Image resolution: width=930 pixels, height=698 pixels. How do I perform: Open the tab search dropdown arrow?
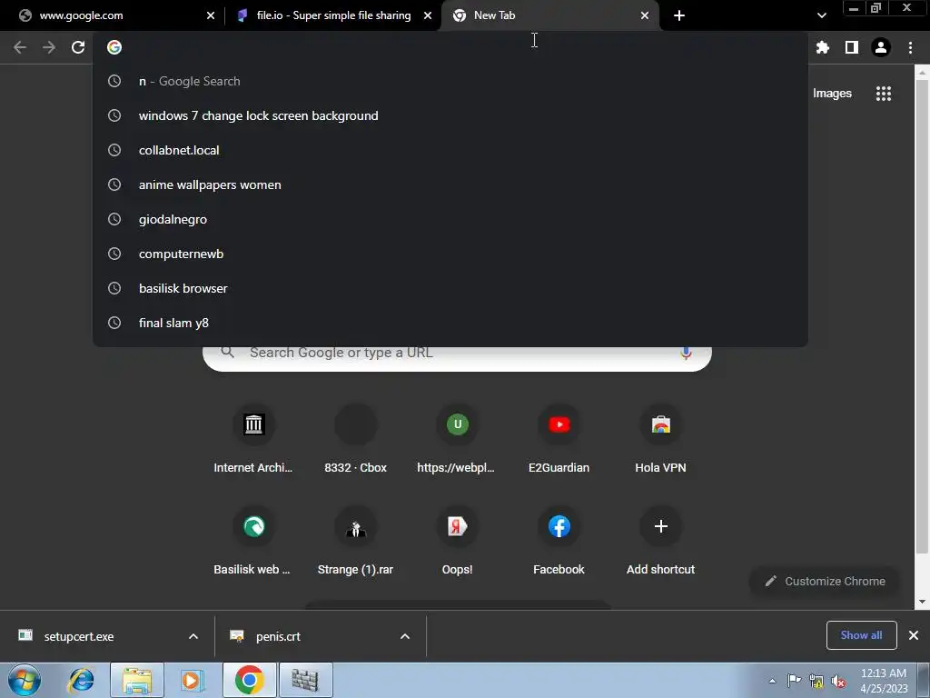click(821, 15)
